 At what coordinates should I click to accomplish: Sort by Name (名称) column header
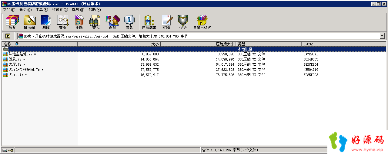39,44
